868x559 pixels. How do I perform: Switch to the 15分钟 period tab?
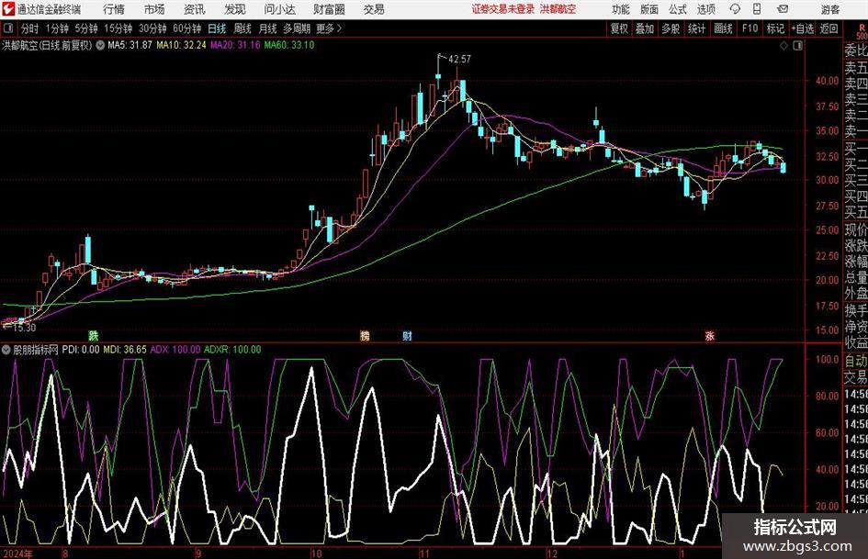(x=118, y=28)
